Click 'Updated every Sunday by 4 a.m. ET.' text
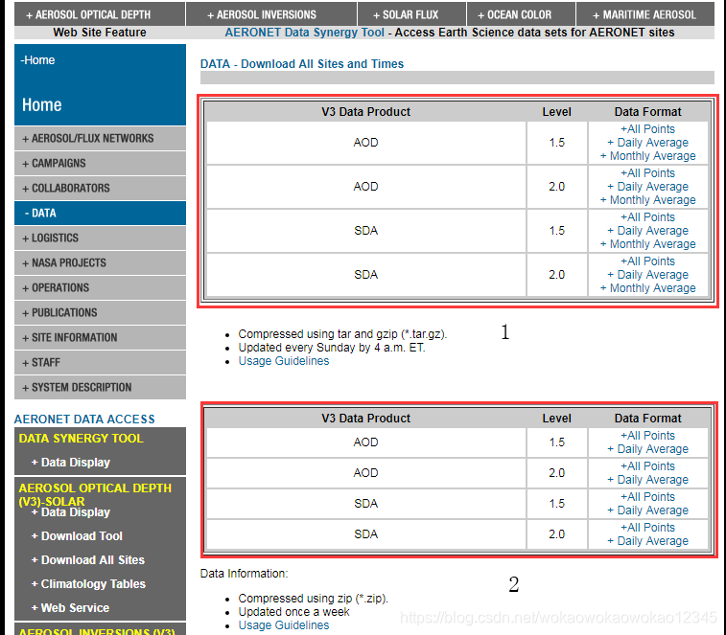The image size is (726, 635). [x=332, y=348]
